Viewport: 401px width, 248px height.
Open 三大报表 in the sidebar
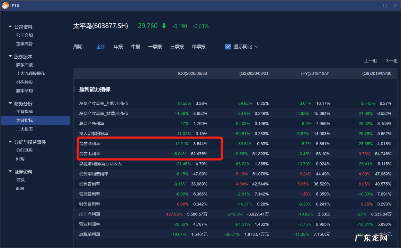25,129
